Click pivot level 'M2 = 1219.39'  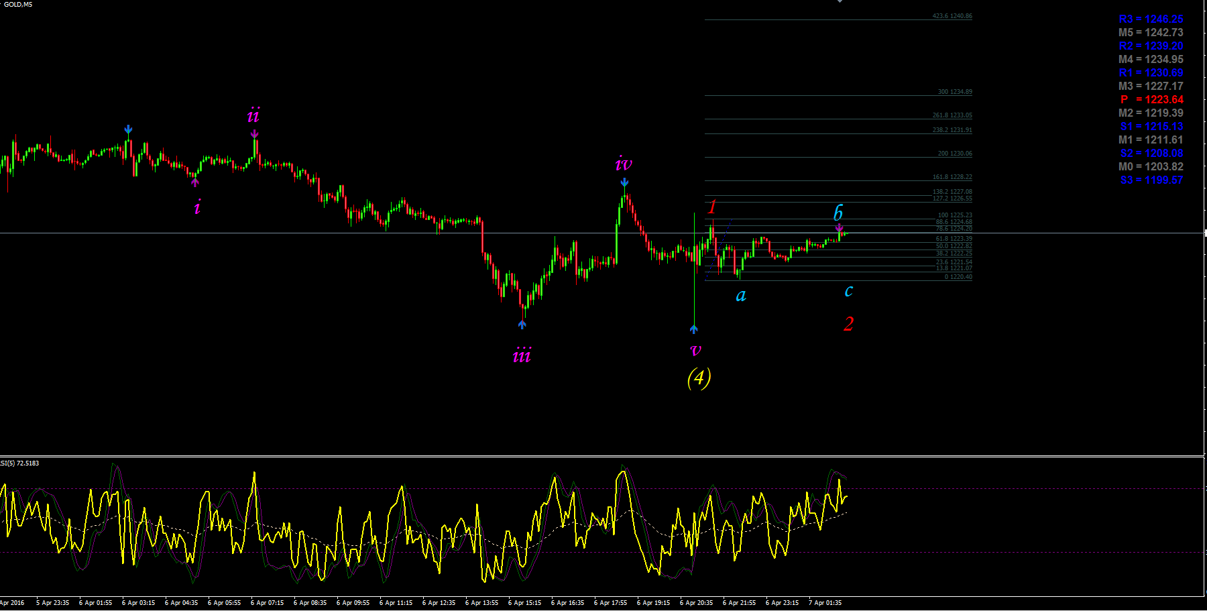pos(1151,113)
